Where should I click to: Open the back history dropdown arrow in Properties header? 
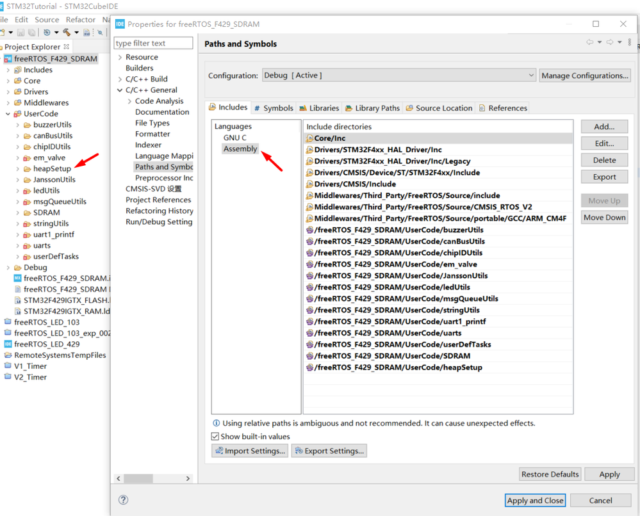click(x=600, y=42)
